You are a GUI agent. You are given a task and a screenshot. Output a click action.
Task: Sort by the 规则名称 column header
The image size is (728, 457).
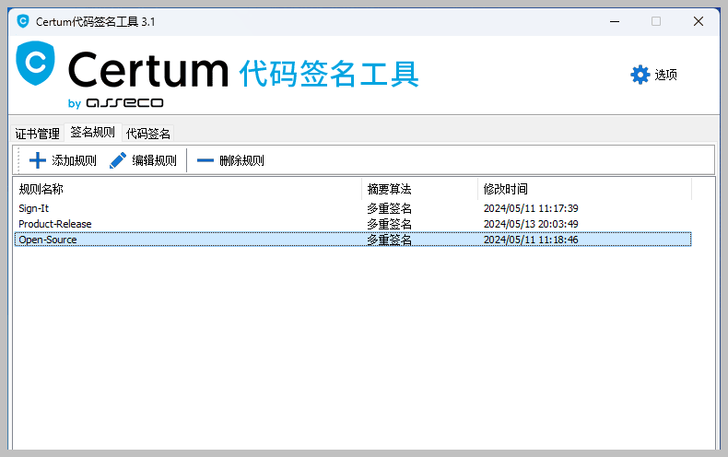coord(188,189)
